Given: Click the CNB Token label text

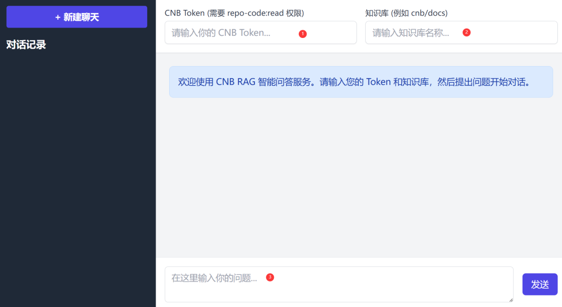Looking at the screenshot, I should coord(234,13).
